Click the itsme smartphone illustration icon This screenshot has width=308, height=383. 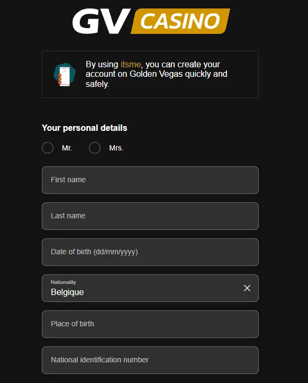tap(65, 75)
